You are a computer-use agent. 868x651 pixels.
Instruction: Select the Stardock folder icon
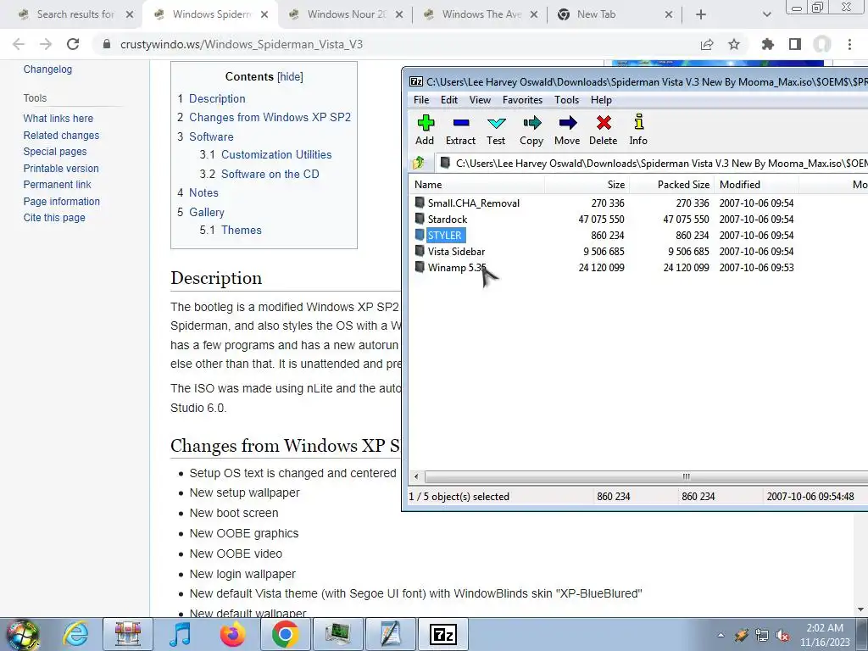point(420,219)
